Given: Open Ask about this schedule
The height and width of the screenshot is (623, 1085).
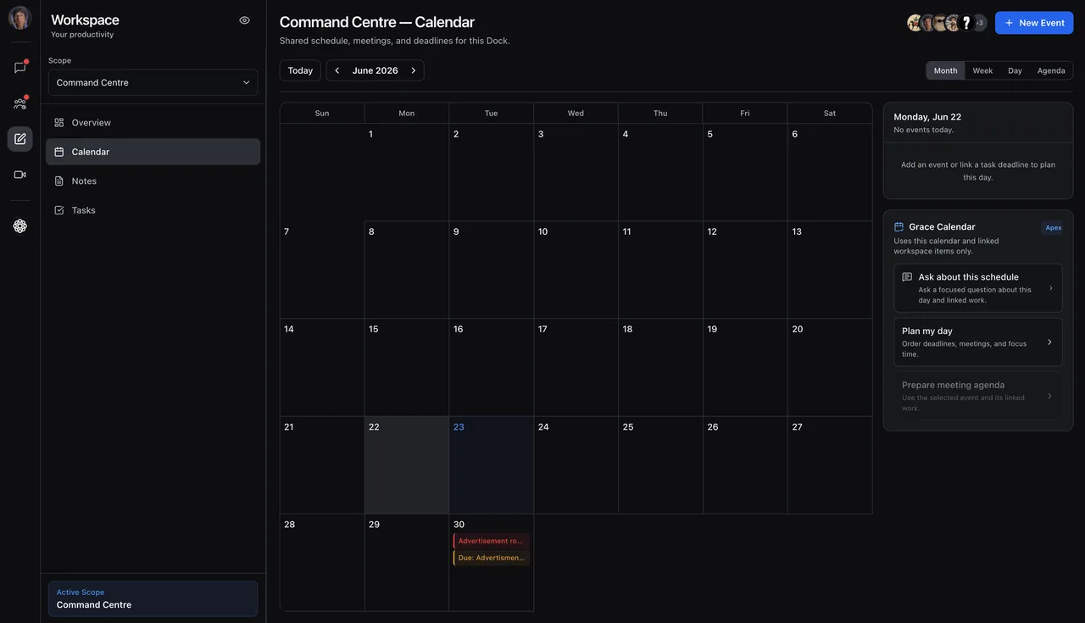Looking at the screenshot, I should [978, 288].
